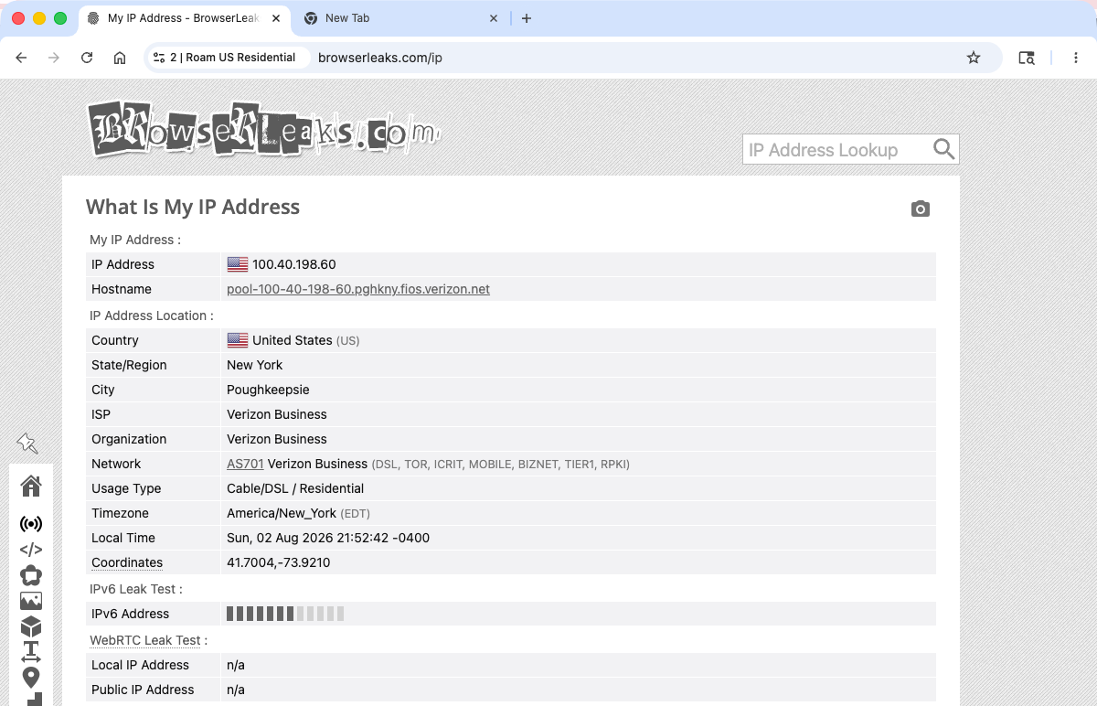Click the New York state value
The height and width of the screenshot is (706, 1097).
click(x=255, y=365)
